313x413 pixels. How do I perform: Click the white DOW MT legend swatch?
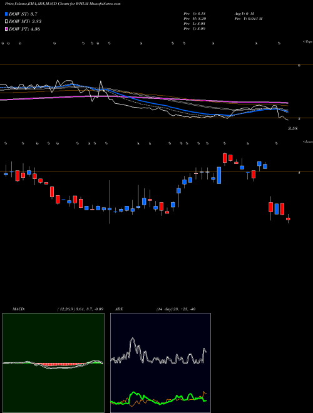point(6,21)
